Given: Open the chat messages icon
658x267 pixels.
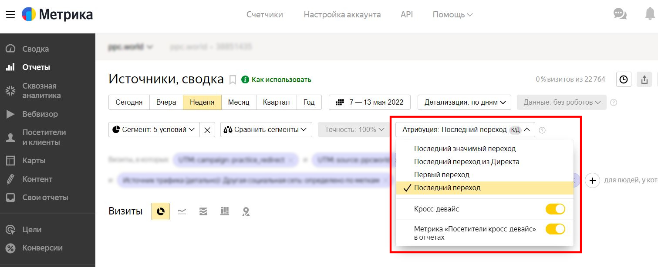Looking at the screenshot, I should [x=620, y=14].
